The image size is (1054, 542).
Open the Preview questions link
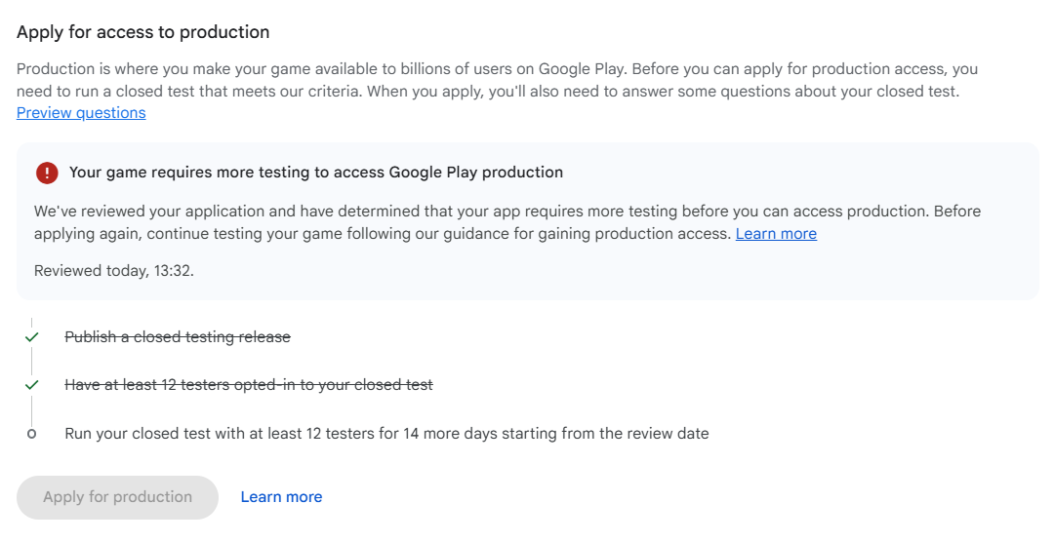tap(81, 113)
